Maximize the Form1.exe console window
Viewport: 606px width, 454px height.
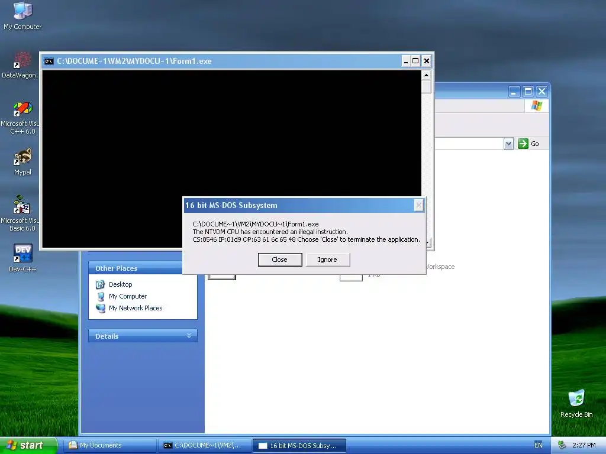(415, 61)
